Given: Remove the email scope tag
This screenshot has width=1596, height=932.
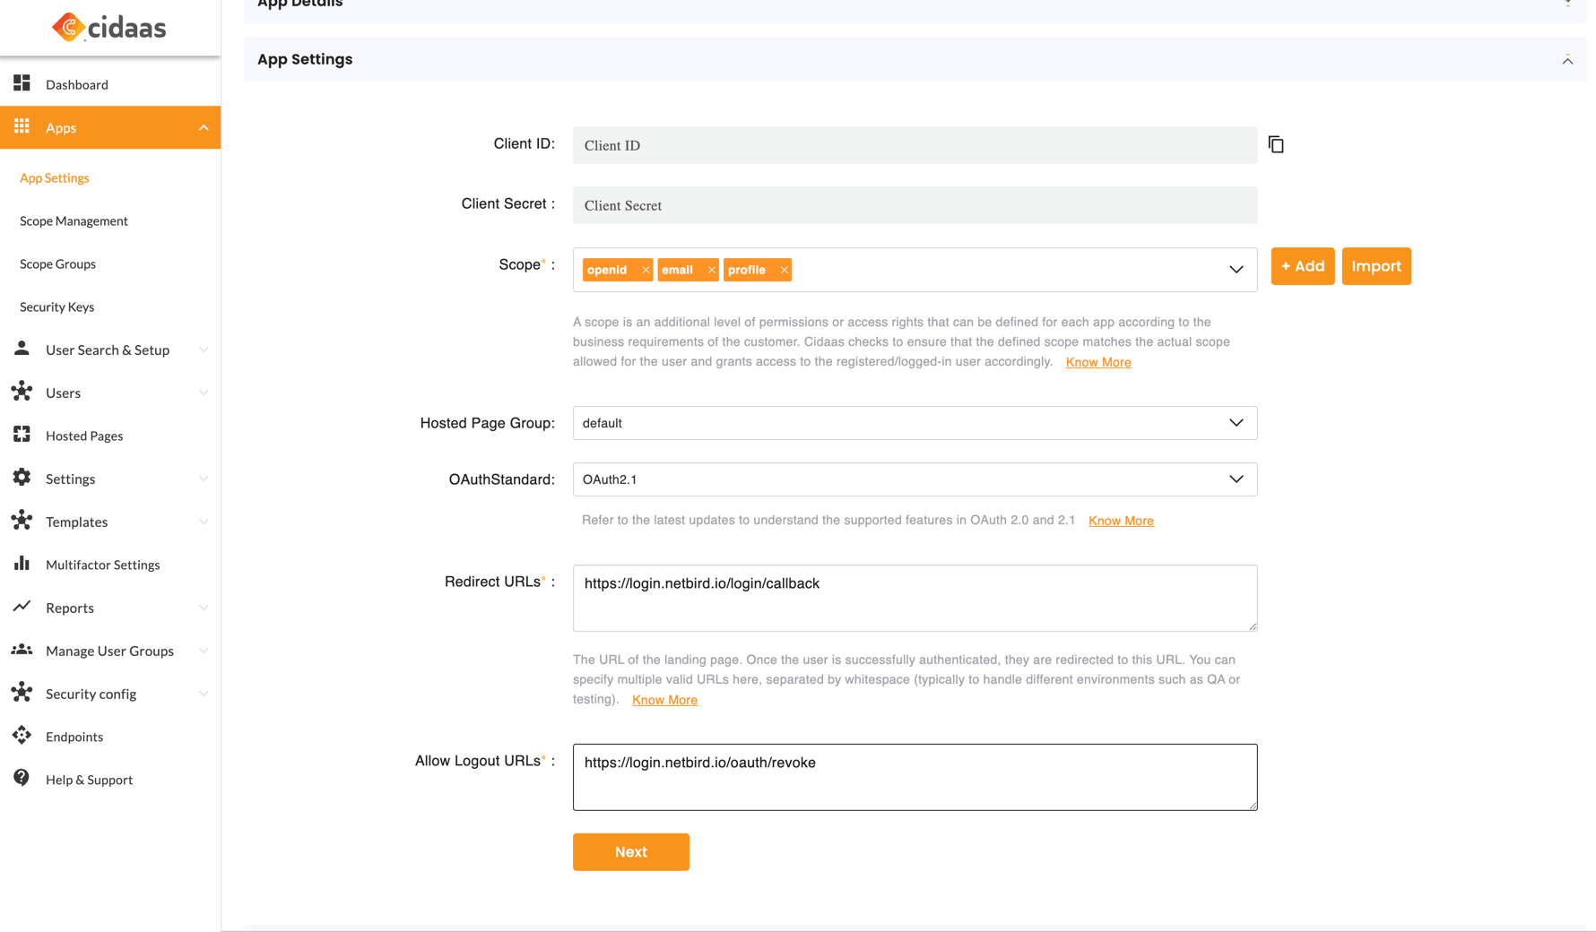Looking at the screenshot, I should [711, 269].
